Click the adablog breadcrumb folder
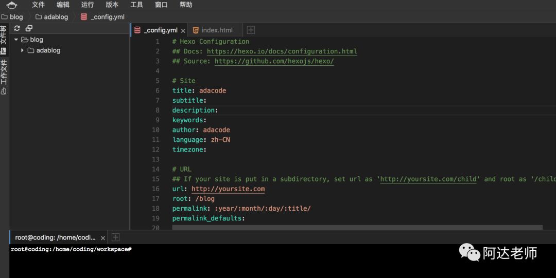 coord(52,16)
